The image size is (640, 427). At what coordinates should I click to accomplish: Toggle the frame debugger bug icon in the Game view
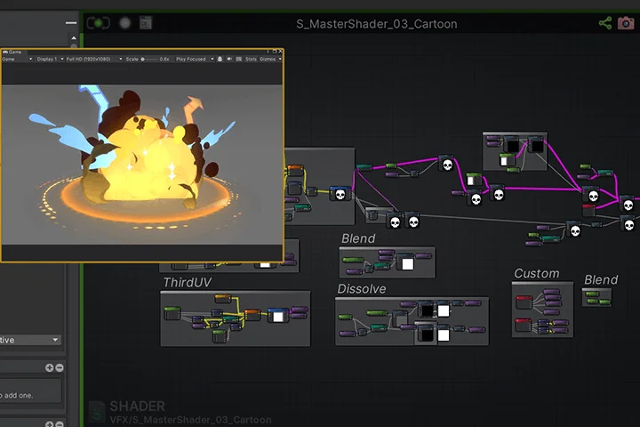coord(220,60)
